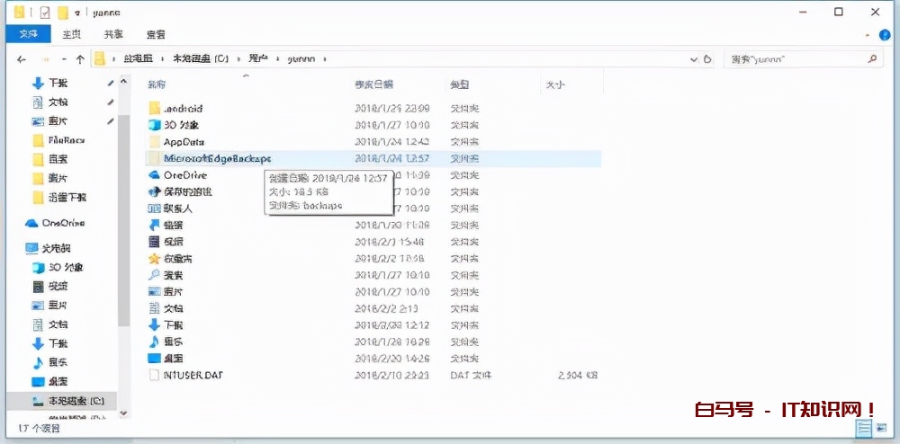Open the pinned 文档 shortcut in Quick access
This screenshot has height=444, width=900.
49,102
